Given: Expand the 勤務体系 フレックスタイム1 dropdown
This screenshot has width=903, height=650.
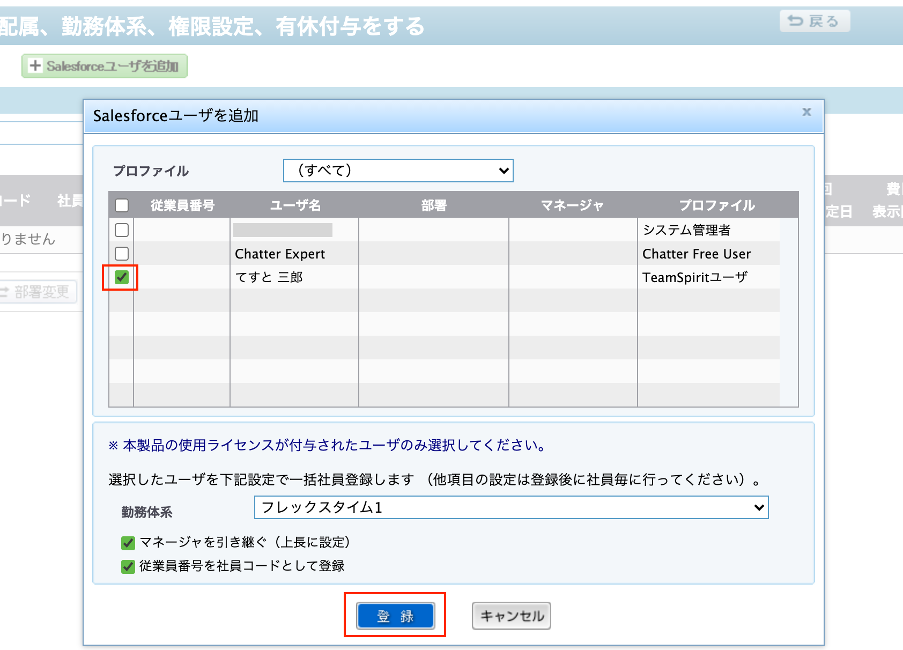Looking at the screenshot, I should (x=511, y=507).
